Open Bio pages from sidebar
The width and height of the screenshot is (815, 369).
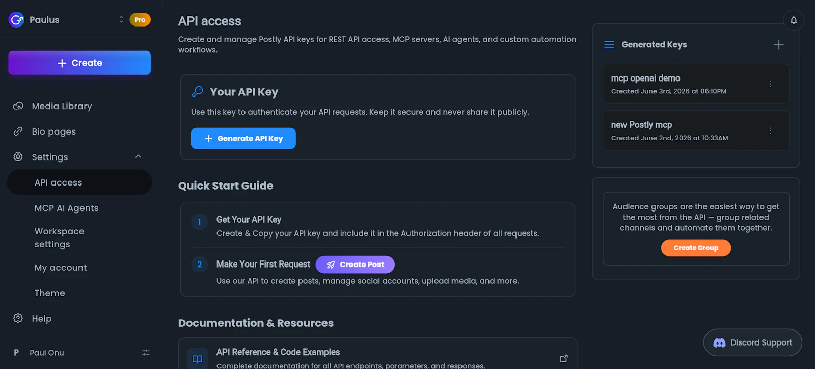click(53, 131)
